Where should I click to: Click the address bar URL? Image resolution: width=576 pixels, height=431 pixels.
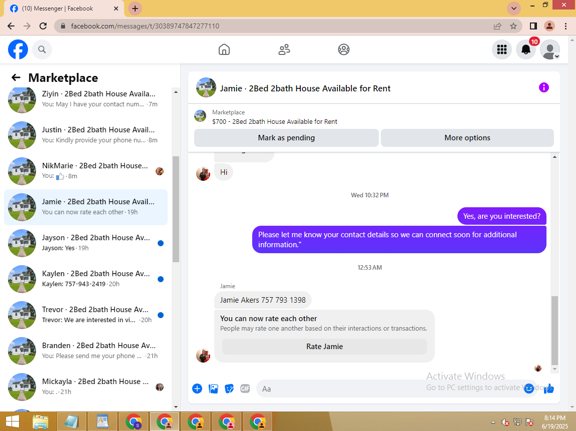click(x=145, y=26)
